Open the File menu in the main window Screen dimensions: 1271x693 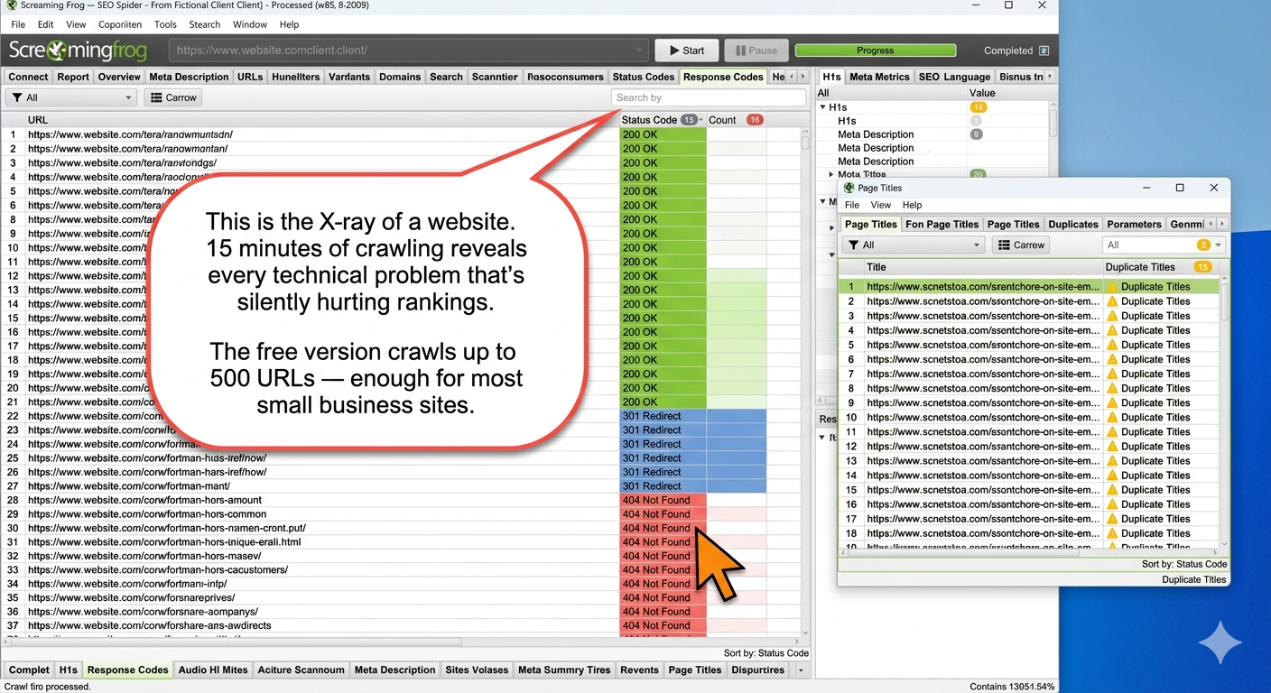(18, 24)
